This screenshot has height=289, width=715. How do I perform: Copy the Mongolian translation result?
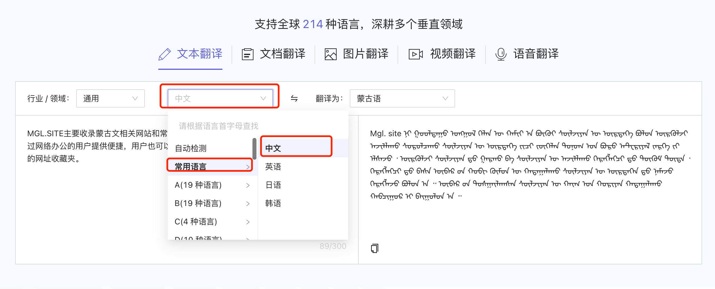tap(375, 248)
